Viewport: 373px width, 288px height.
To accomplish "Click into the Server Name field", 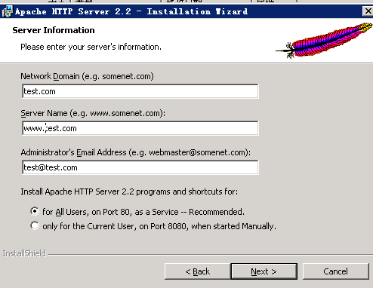I will click(140, 128).
